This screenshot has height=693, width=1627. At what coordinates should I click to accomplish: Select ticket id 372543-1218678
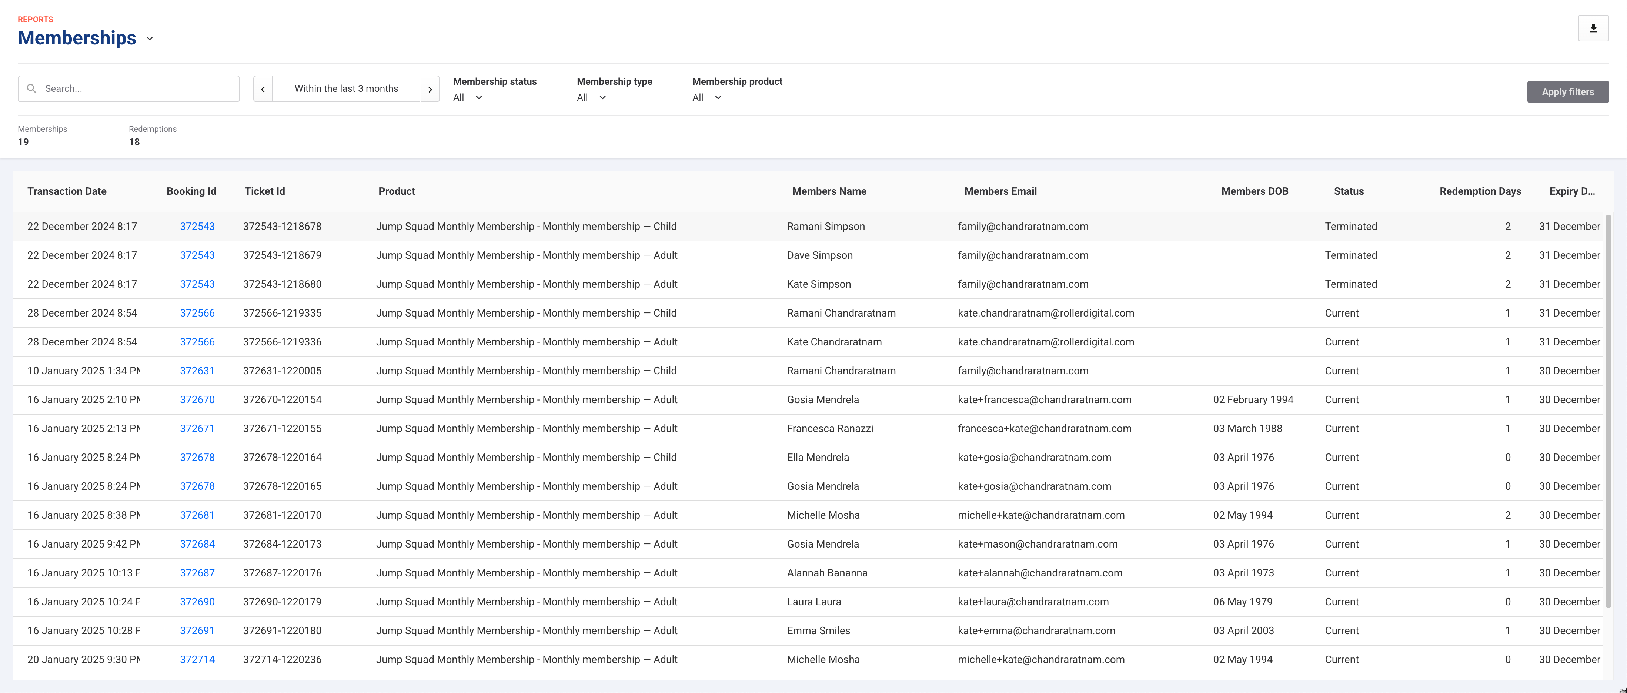(282, 226)
